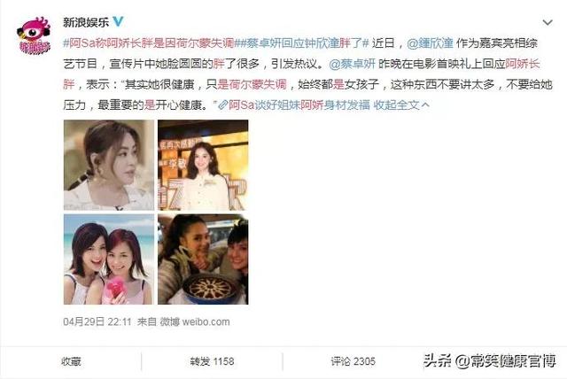Image resolution: width=567 pixels, height=379 pixels.
Task: Open the 04月29日 22:11 timestamp link
Action: (97, 321)
